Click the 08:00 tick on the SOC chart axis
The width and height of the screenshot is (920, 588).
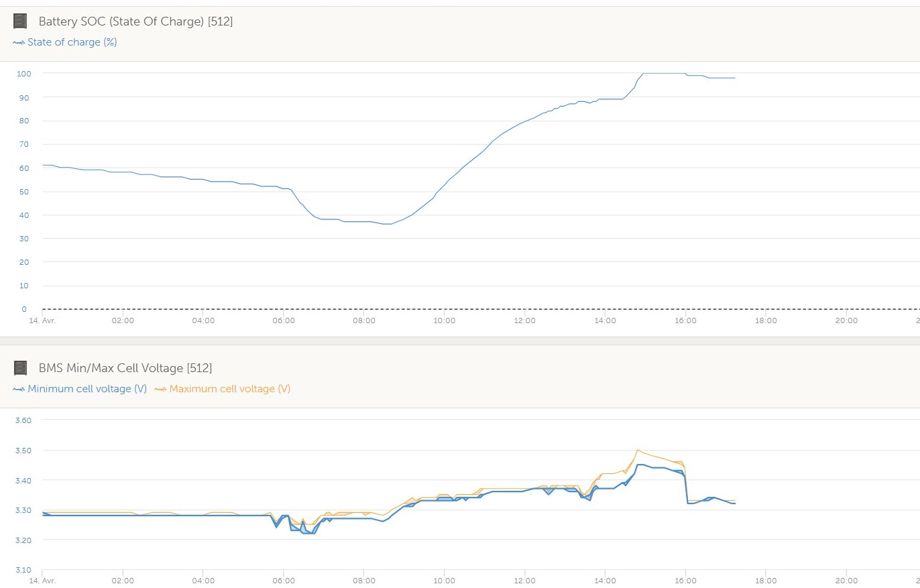[364, 320]
